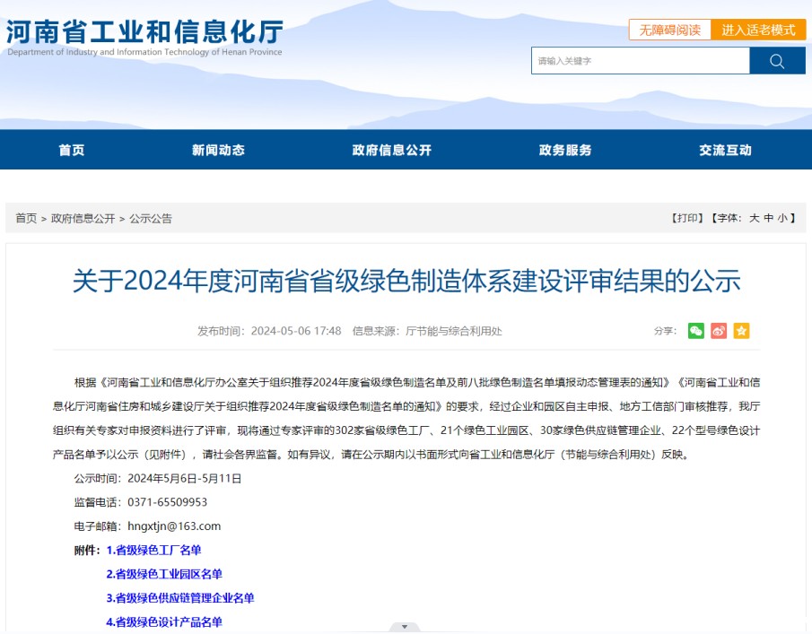Open the 新闻动态 navigation menu
The image size is (812, 634).
click(218, 150)
